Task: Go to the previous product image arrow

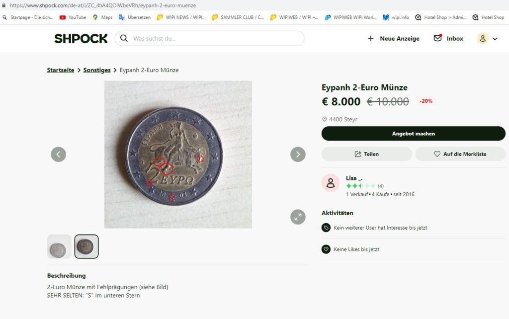Action: click(58, 155)
